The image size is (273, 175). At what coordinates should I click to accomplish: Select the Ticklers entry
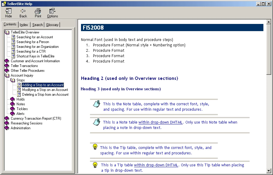22,109
